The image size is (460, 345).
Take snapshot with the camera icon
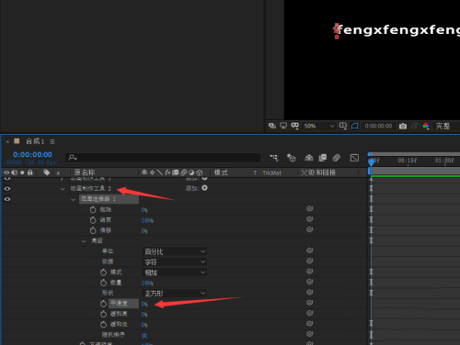403,126
